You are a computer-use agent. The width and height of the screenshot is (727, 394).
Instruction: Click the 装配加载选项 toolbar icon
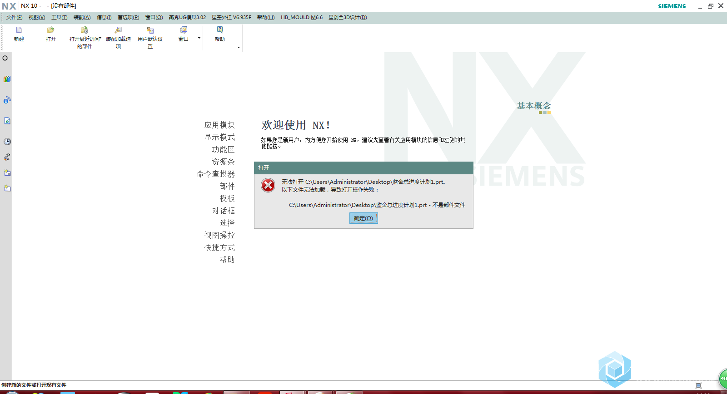click(x=118, y=30)
